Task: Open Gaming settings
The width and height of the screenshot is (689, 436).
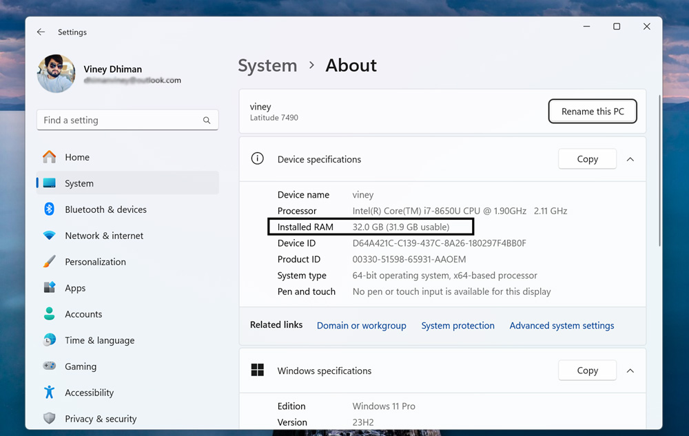Action: pyautogui.click(x=127, y=366)
